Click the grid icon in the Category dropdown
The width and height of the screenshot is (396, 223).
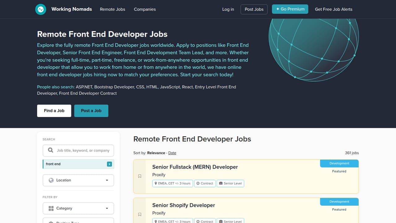click(x=51, y=208)
